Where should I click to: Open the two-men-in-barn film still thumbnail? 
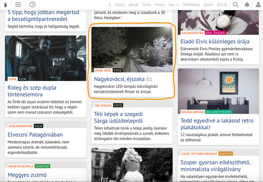45,58
